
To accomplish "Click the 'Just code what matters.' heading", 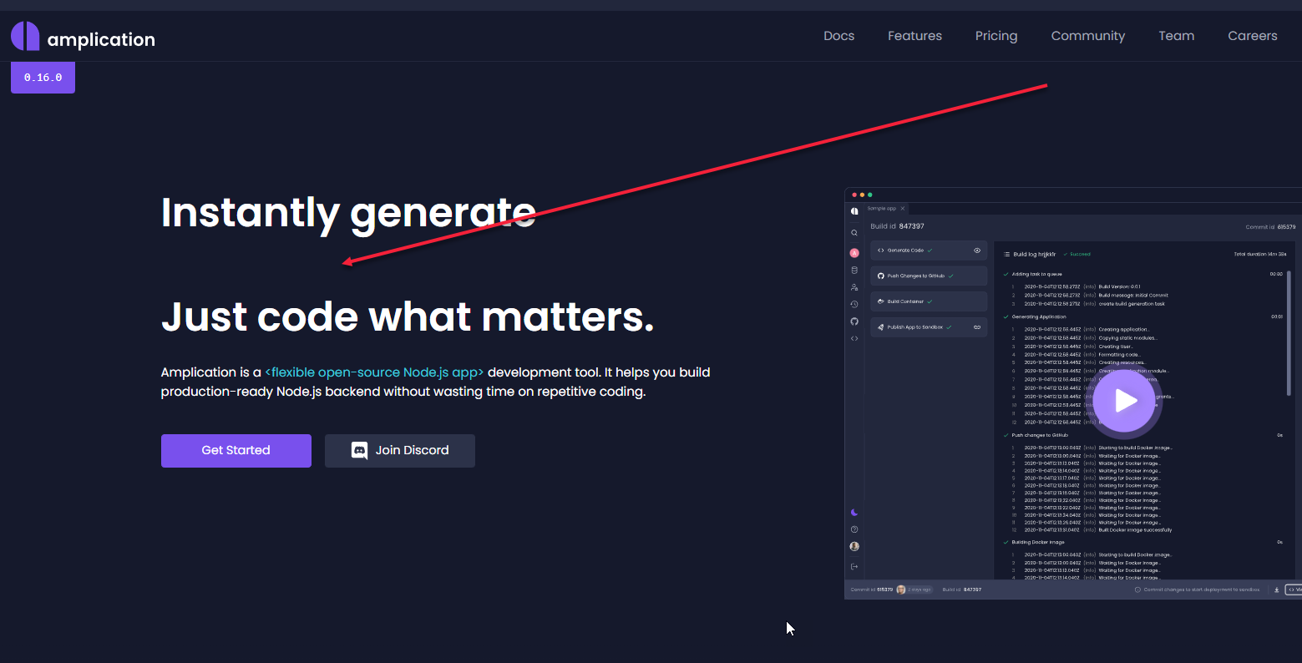I will click(408, 317).
